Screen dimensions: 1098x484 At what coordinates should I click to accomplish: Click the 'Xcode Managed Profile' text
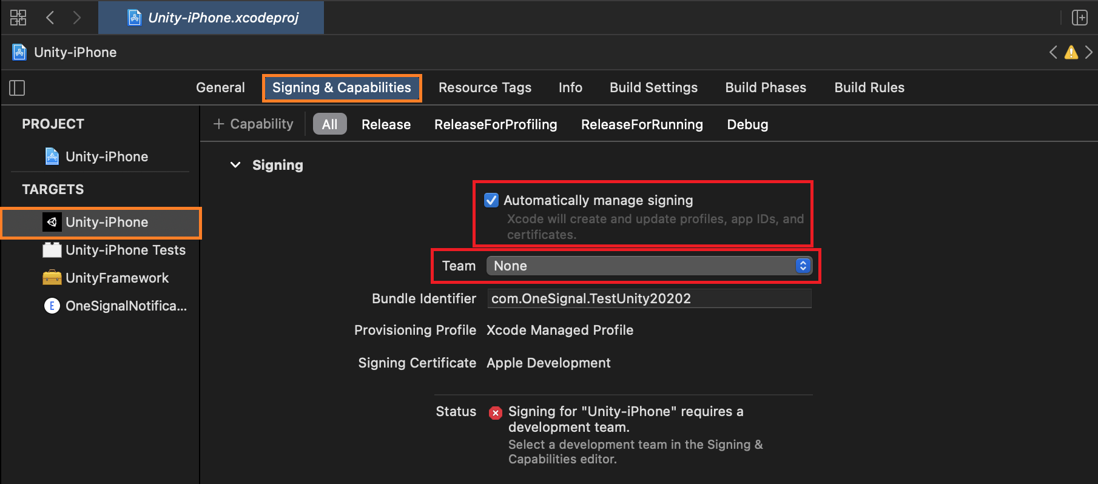pos(560,330)
